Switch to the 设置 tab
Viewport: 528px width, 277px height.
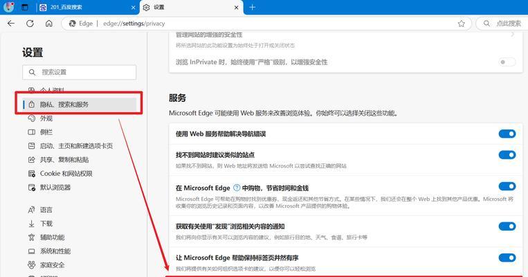(x=191, y=8)
